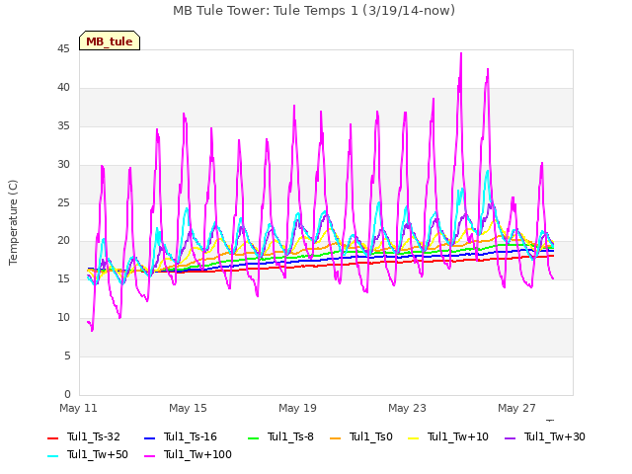The width and height of the screenshot is (632, 474).
Task: Click the chart title text
Action: (314, 10)
